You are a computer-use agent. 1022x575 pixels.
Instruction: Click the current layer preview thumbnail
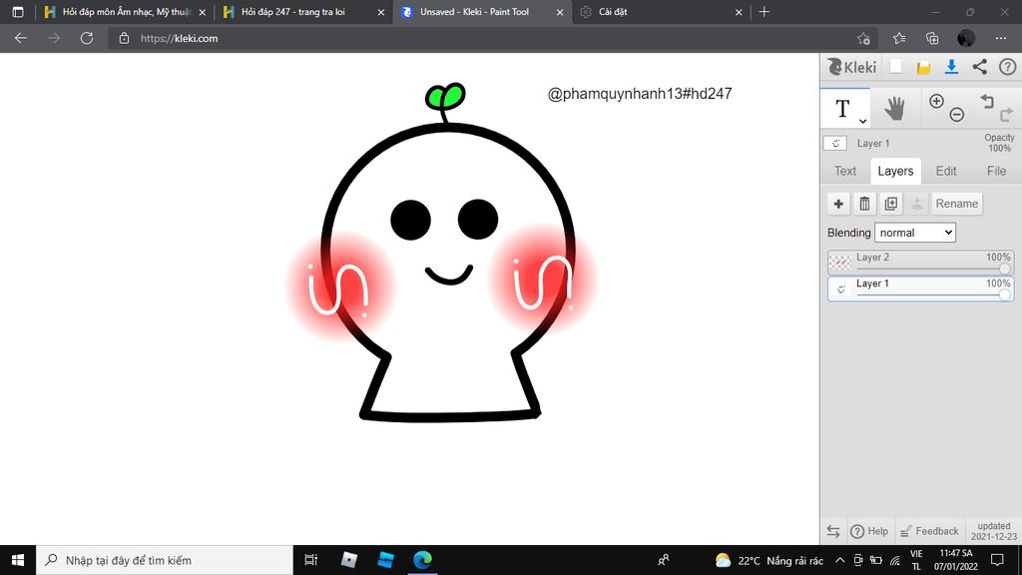click(x=835, y=143)
